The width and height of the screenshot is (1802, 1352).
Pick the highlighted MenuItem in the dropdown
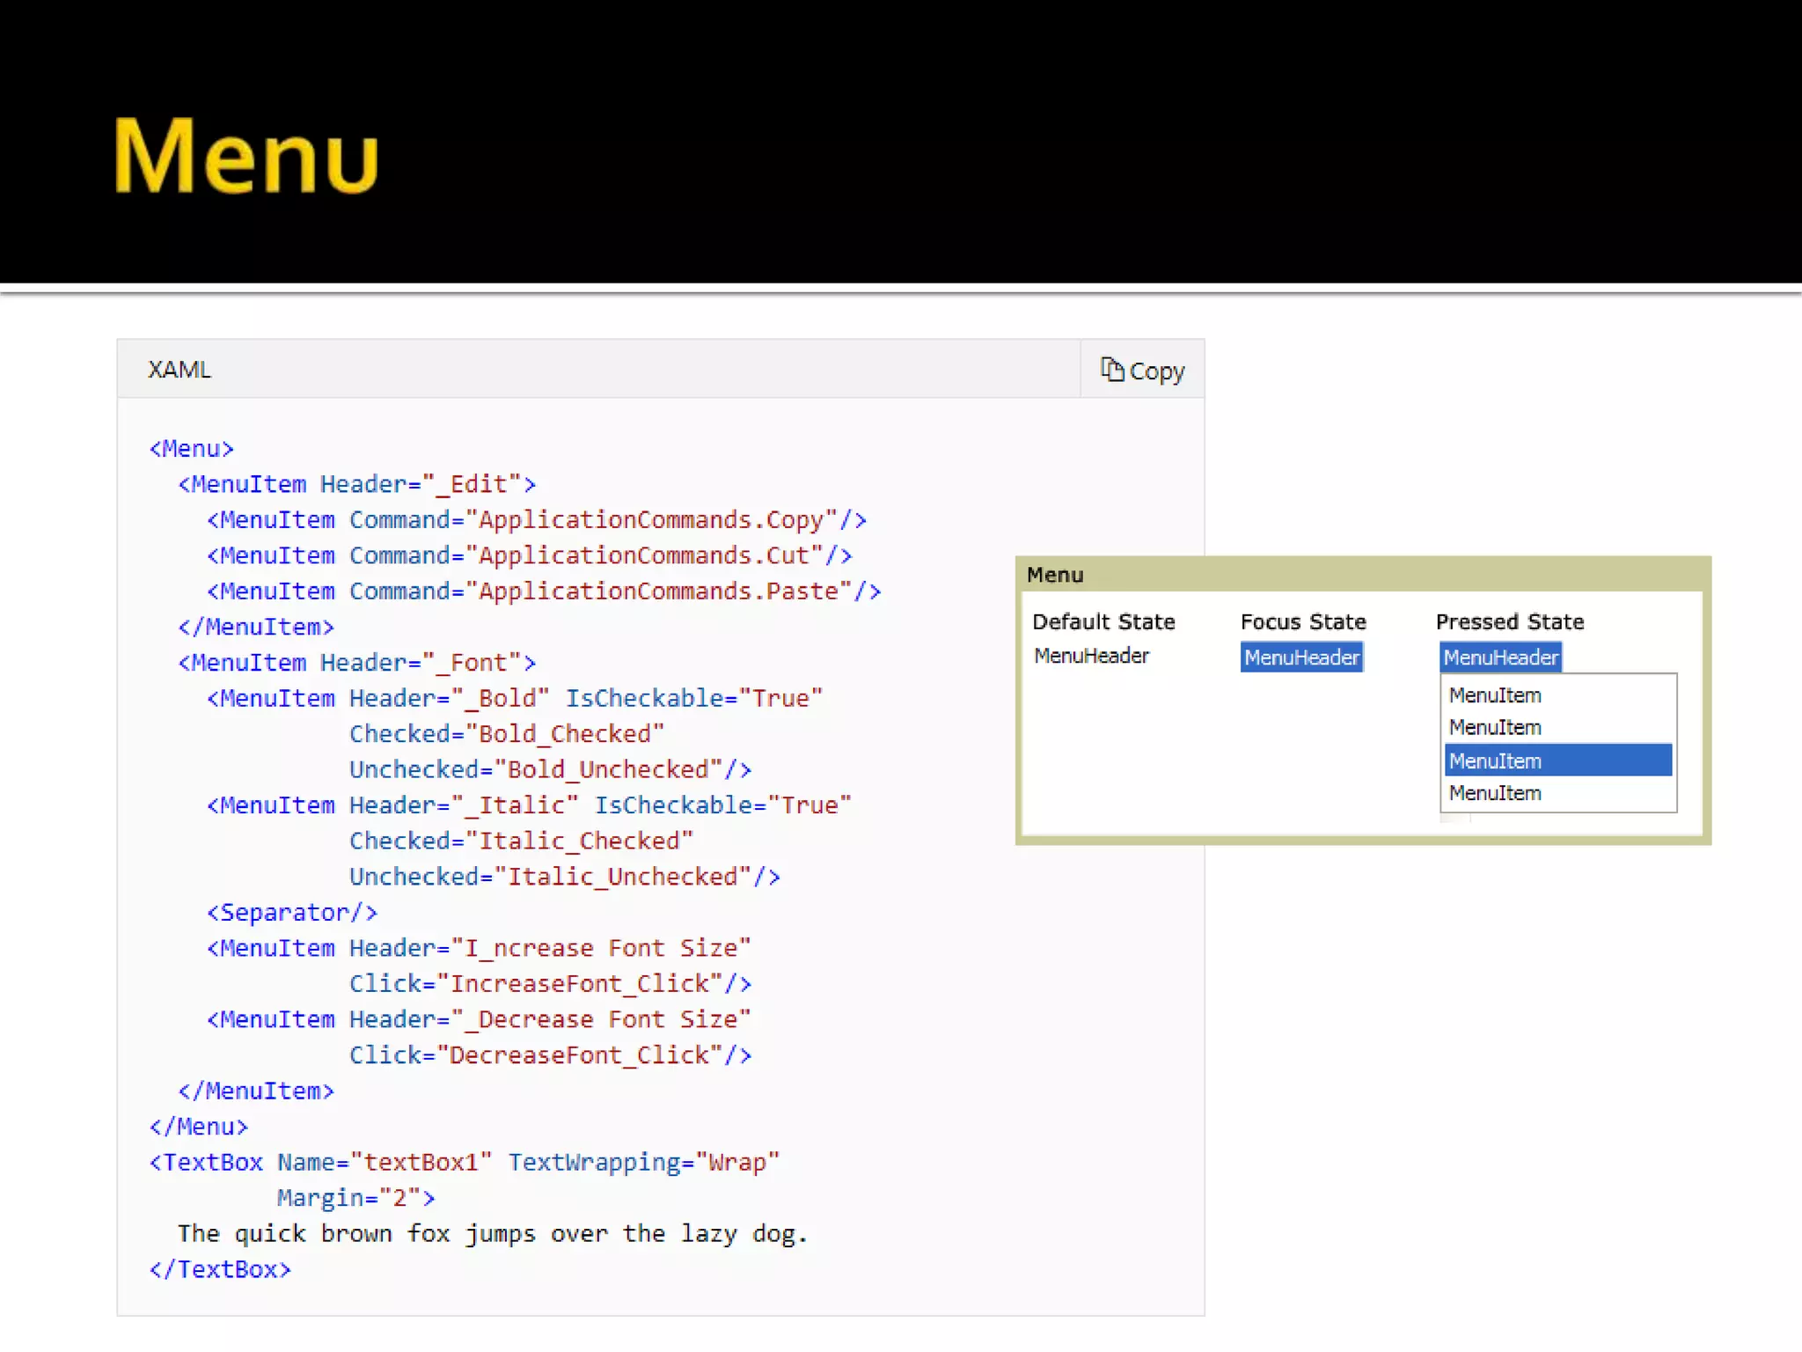(1557, 760)
